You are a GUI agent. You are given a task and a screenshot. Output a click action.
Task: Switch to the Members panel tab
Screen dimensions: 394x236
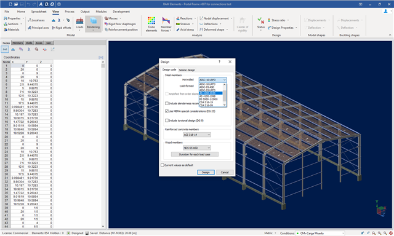pyautogui.click(x=18, y=43)
